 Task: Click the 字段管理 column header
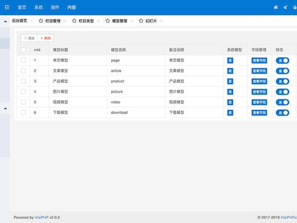pos(259,50)
